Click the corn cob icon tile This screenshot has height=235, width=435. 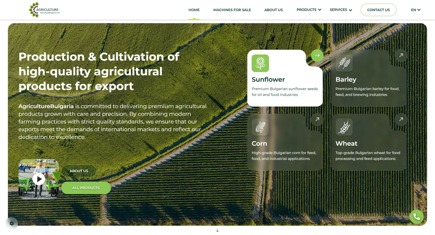[260, 127]
